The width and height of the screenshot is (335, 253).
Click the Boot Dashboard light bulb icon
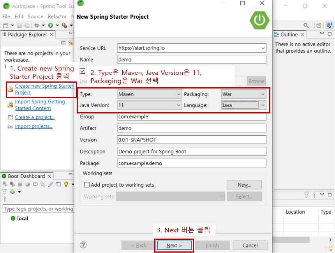[x=66, y=184]
